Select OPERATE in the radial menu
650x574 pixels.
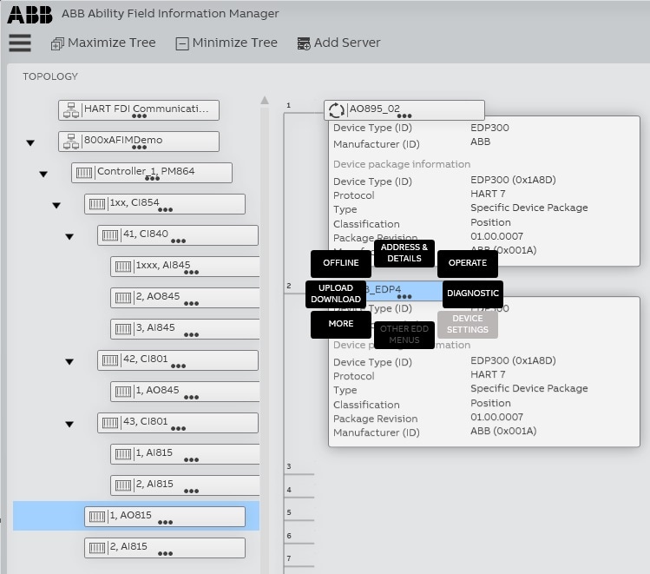[x=468, y=263]
